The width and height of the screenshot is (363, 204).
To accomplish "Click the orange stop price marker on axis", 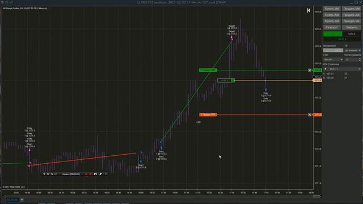I will pos(317,114).
